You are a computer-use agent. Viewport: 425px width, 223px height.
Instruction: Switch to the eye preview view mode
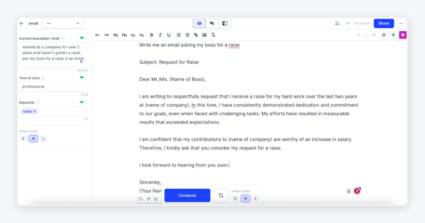coord(199,24)
